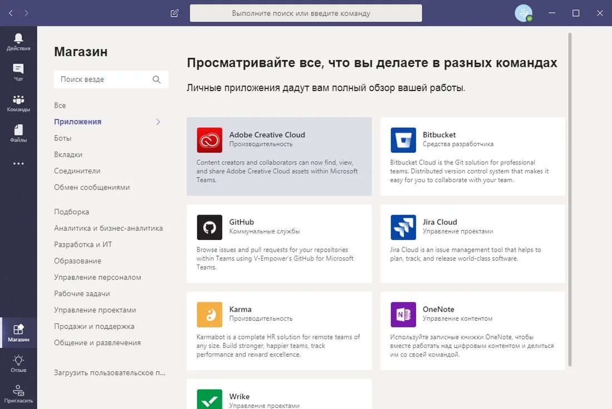Select the Вкладки category

pyautogui.click(x=68, y=154)
